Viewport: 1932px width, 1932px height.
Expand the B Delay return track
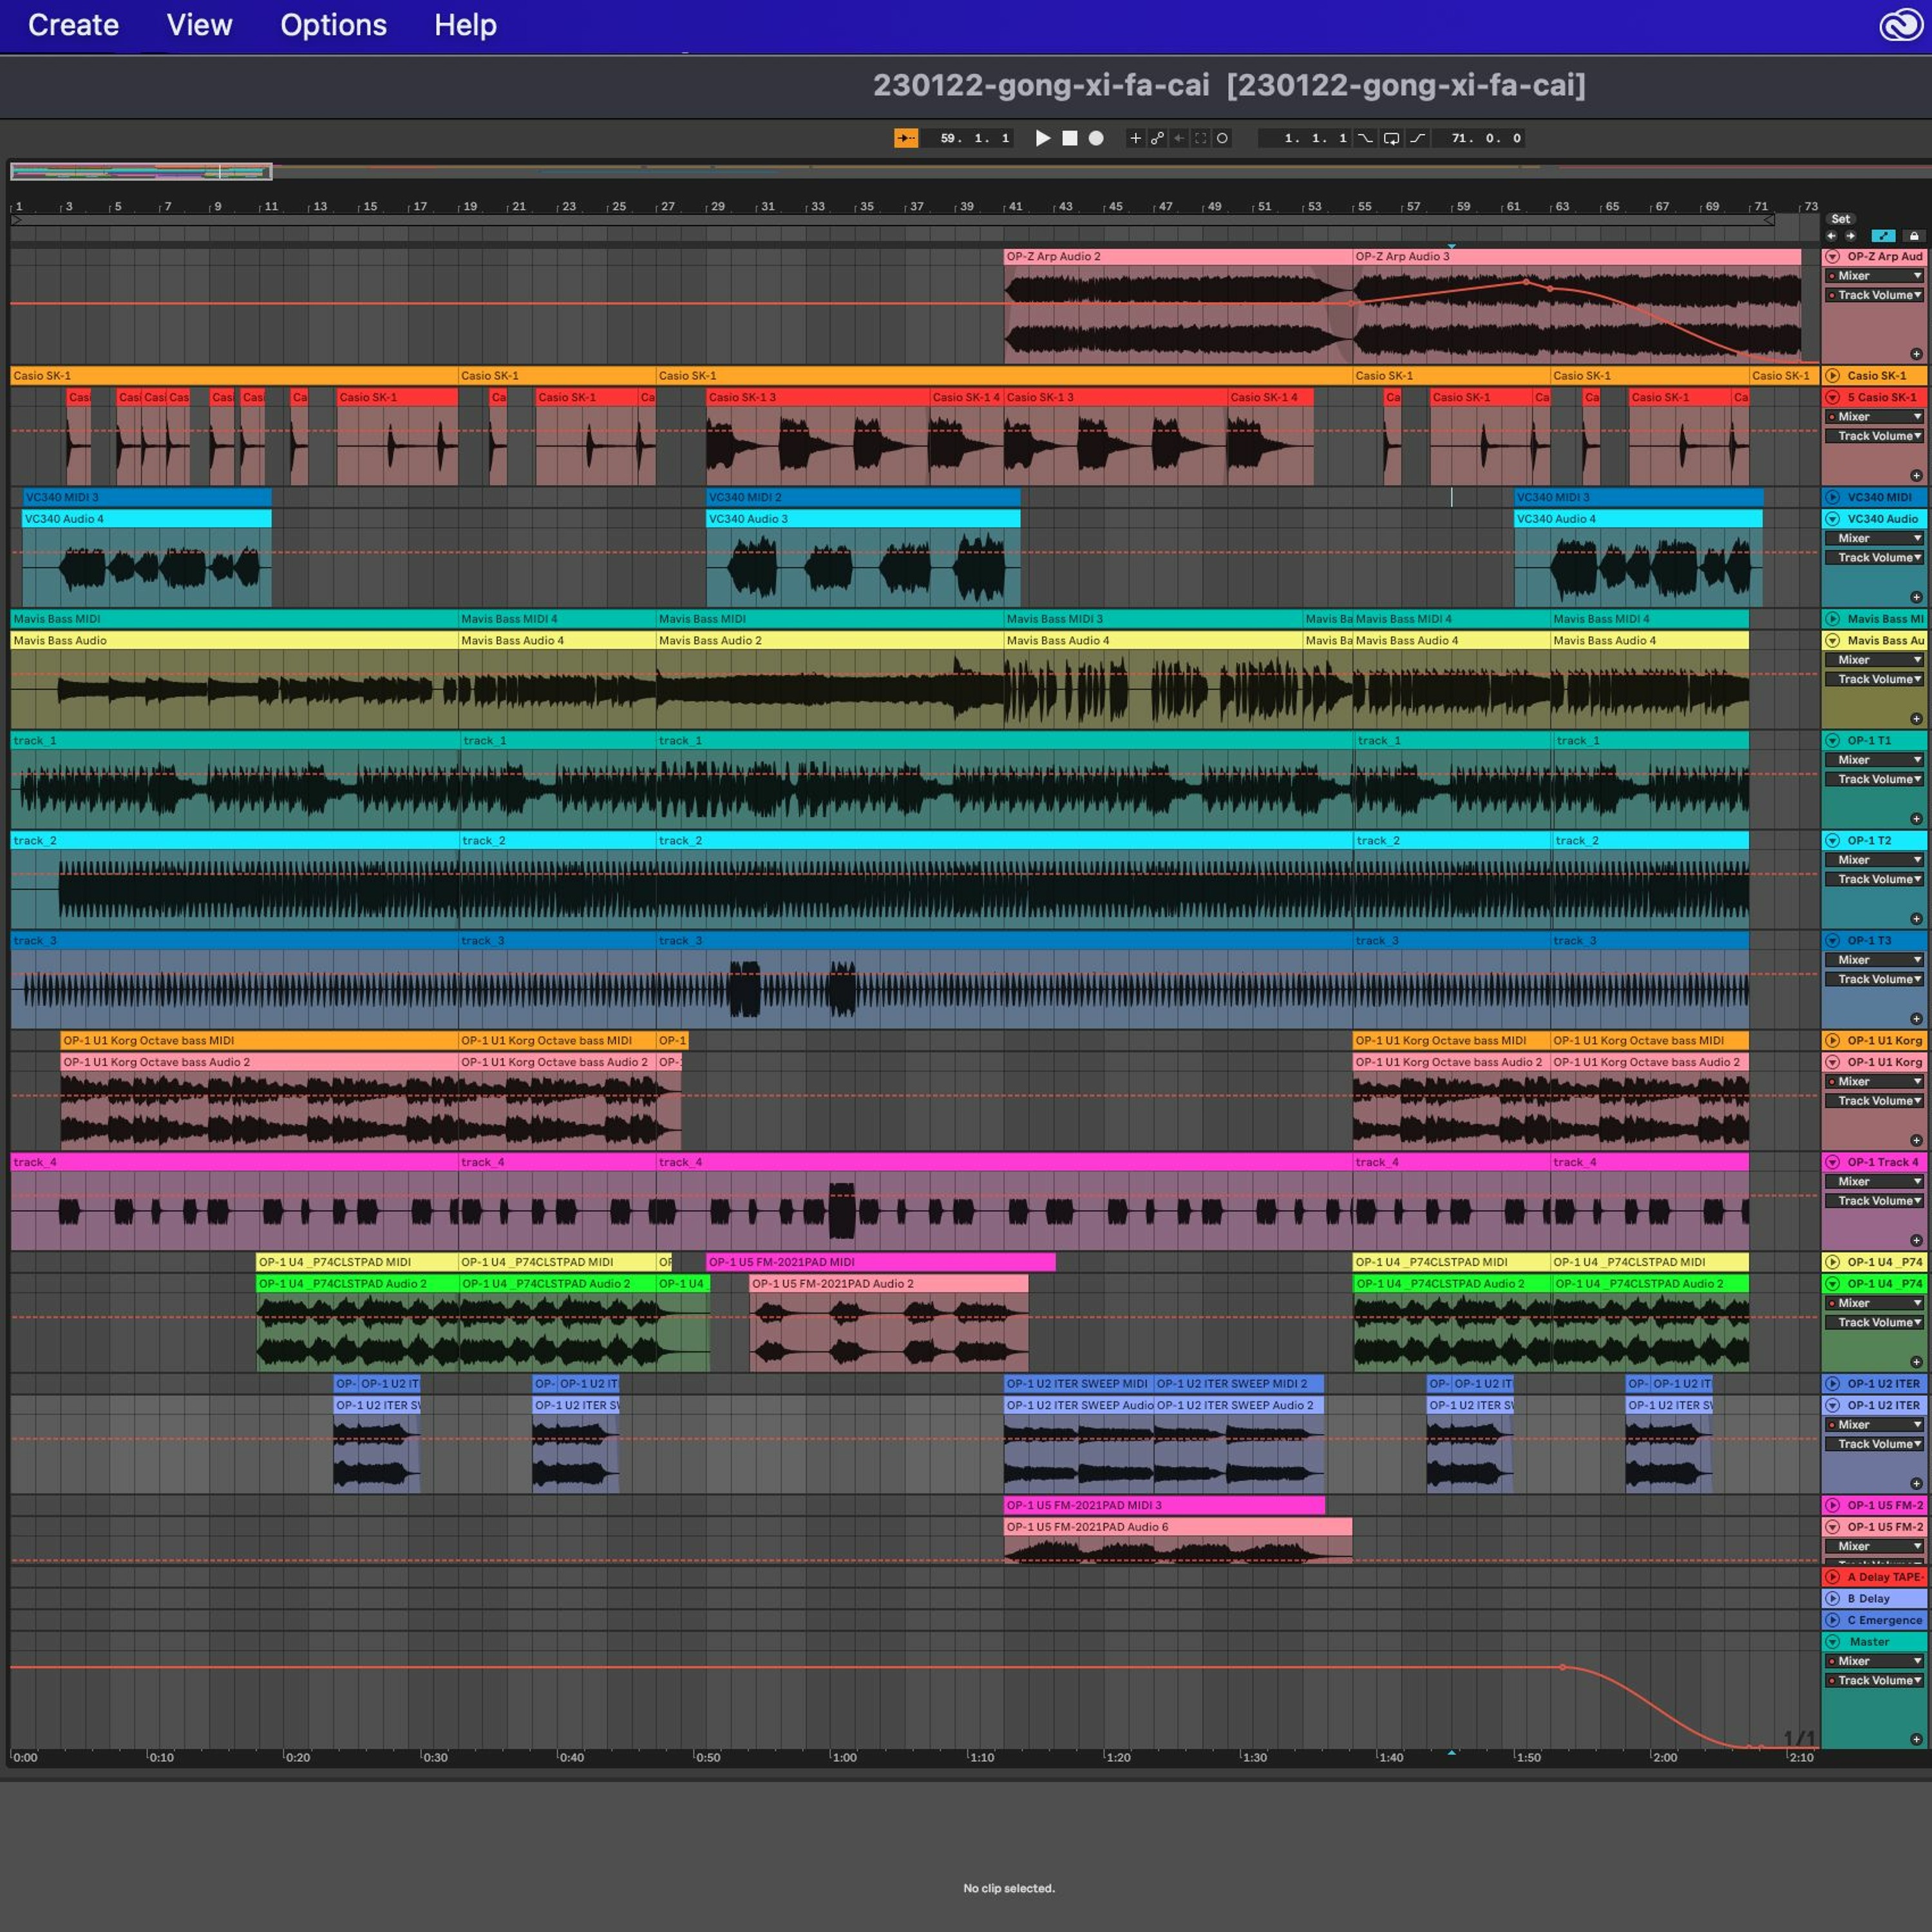click(1832, 1598)
